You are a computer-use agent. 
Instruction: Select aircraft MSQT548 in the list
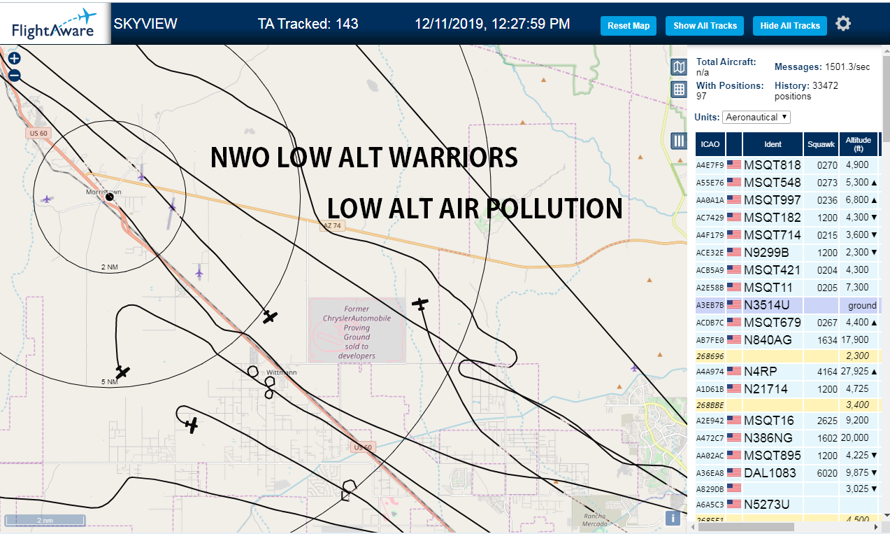787,183
